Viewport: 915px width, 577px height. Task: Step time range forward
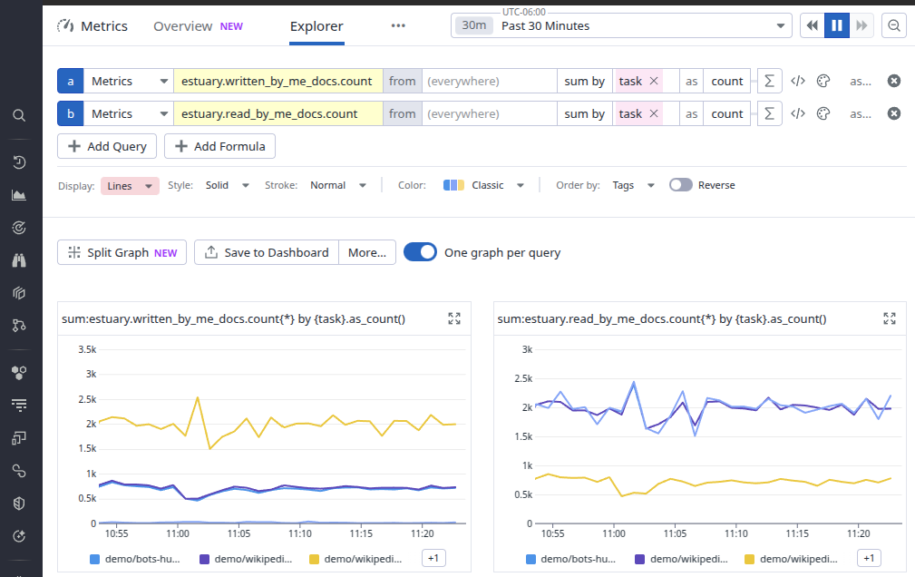click(861, 25)
